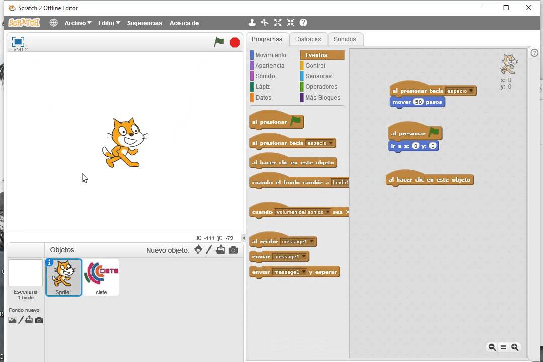Click the cat sprite on stage
Screen dimensions: 543x362
pos(124,142)
